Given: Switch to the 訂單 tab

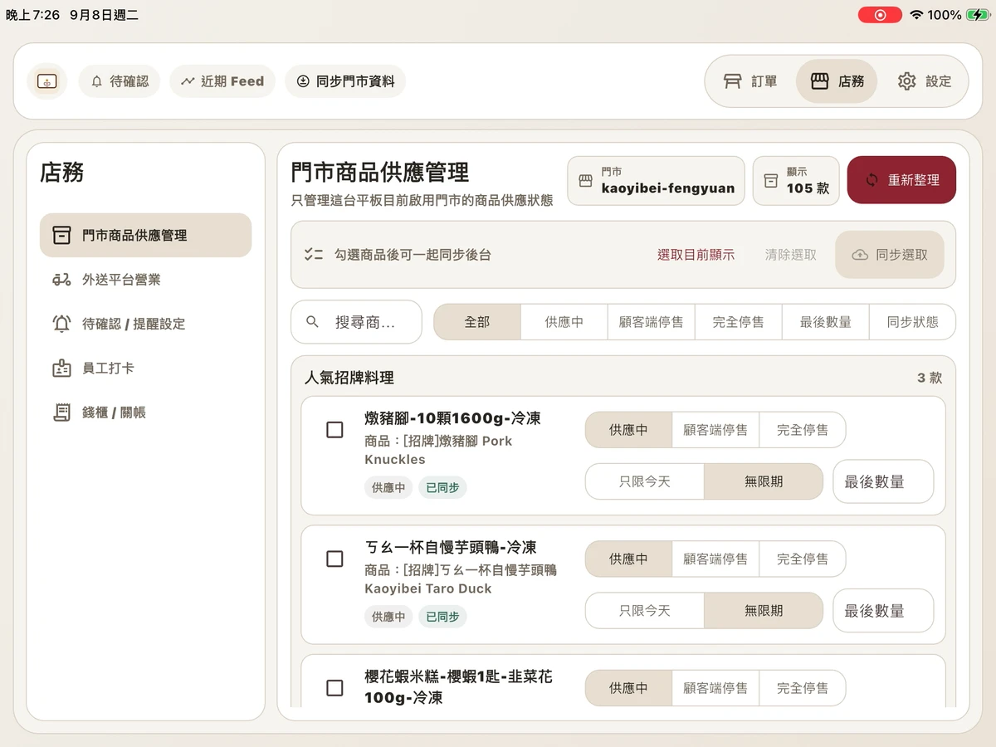Looking at the screenshot, I should (750, 81).
